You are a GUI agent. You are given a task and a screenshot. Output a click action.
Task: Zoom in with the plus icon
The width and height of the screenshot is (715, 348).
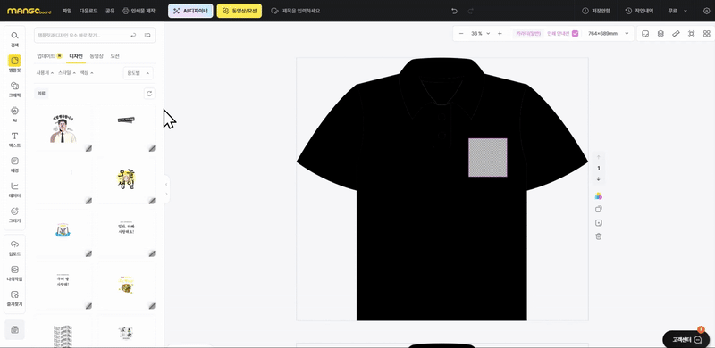point(500,34)
